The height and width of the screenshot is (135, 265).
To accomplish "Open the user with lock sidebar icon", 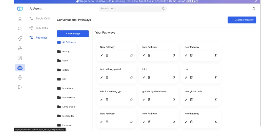I will point(20,48).
